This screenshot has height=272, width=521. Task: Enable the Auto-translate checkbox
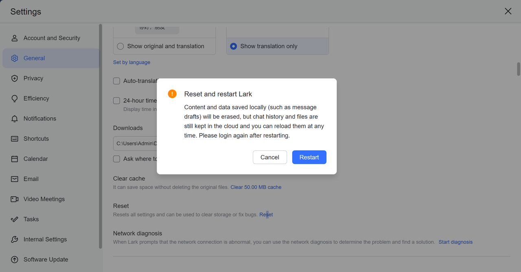point(117,81)
